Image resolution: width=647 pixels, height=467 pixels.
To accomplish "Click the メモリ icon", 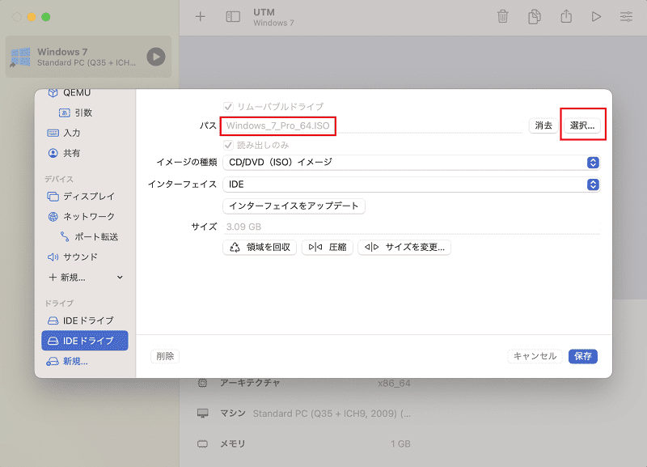I will 202,444.
